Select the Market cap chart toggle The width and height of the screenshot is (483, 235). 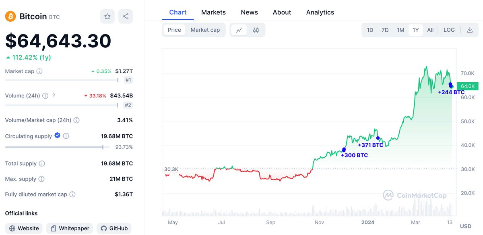coord(205,30)
